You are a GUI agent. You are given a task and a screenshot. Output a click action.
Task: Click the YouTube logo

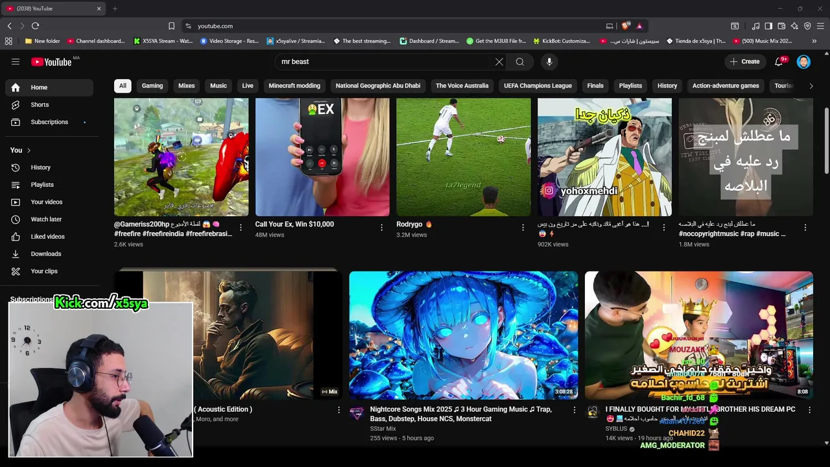coord(51,62)
